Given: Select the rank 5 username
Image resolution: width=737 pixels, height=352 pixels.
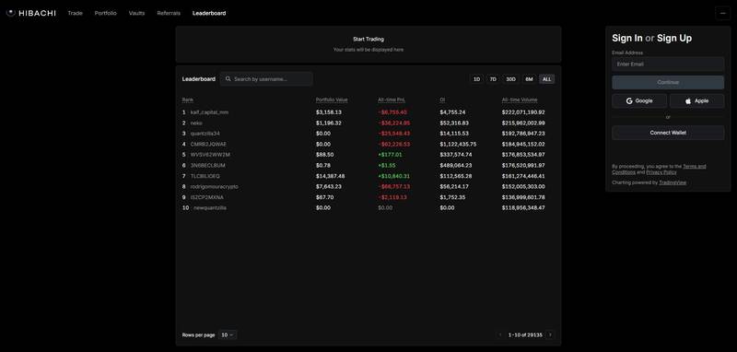Looking at the screenshot, I should (210, 155).
